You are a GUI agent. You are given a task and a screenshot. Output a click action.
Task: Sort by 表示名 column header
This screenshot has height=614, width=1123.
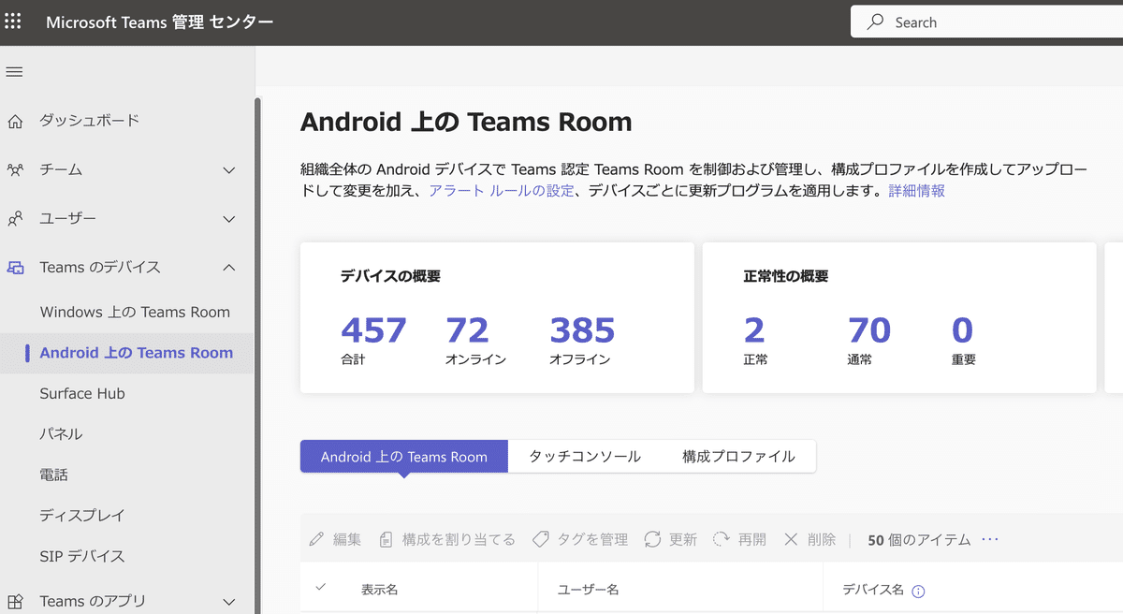[380, 590]
